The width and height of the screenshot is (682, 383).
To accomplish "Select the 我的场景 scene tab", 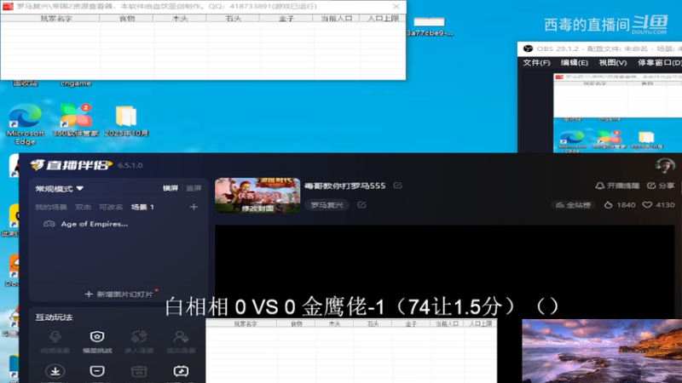I will [51, 207].
